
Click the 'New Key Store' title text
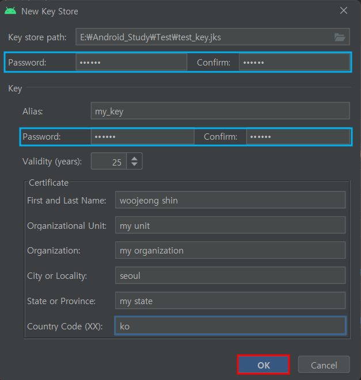50,11
